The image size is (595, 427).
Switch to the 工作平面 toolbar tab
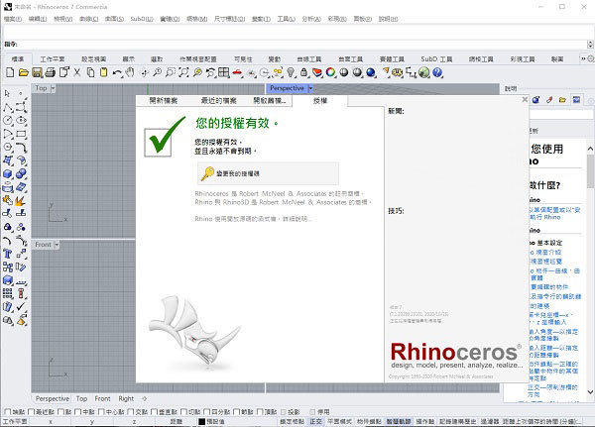(53, 59)
